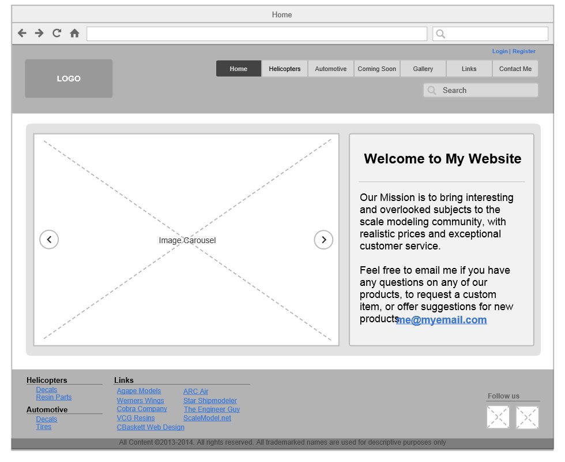Open the Register link
This screenshot has height=462, width=565.
tap(524, 51)
